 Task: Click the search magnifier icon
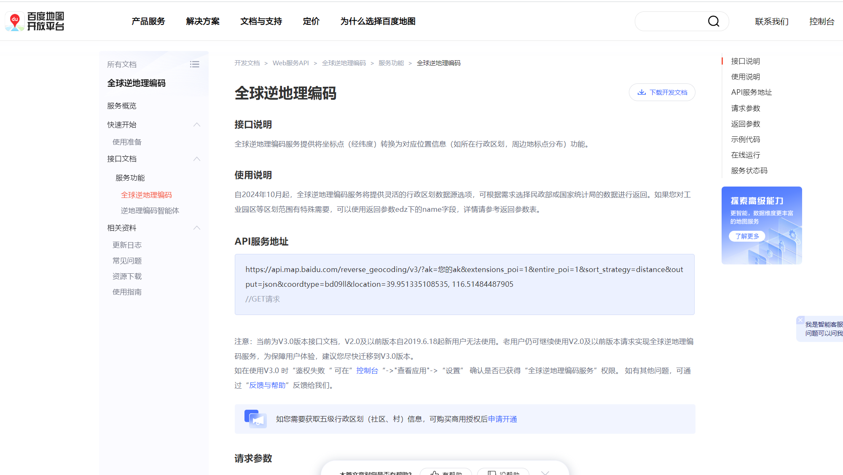click(713, 21)
